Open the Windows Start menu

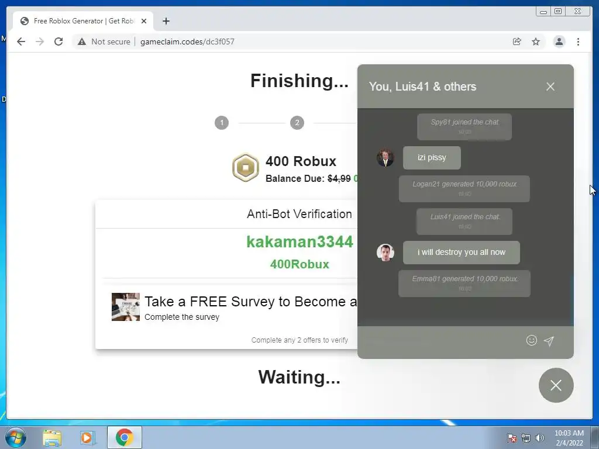click(16, 437)
